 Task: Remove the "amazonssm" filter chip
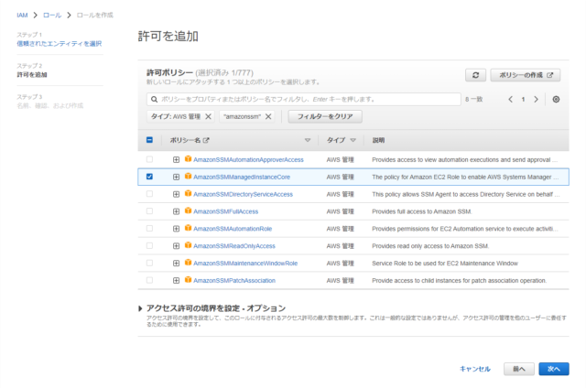tap(268, 116)
